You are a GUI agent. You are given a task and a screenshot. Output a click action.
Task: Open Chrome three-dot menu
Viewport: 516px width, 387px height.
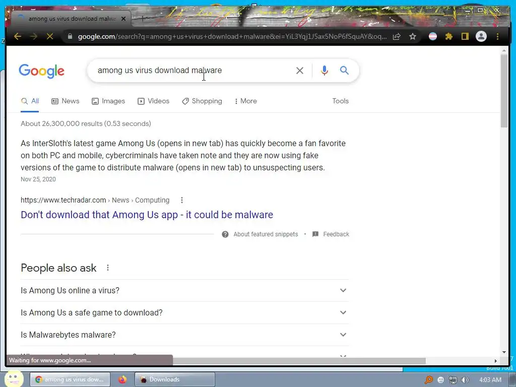pos(497,36)
